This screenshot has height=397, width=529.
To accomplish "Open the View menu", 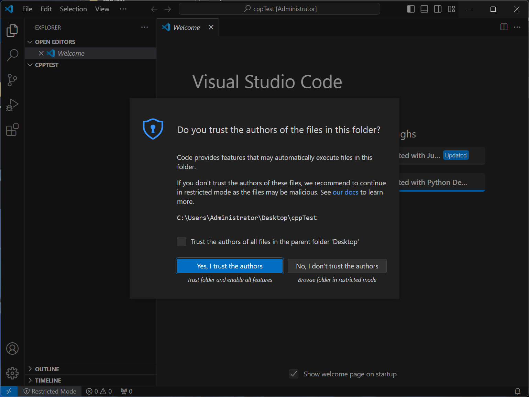I will (x=102, y=9).
